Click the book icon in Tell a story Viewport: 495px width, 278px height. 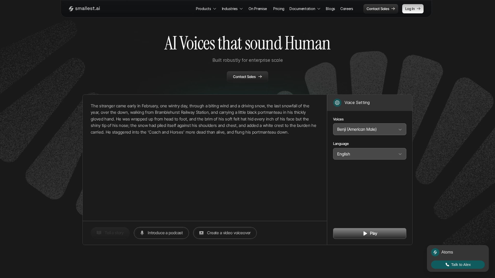click(99, 233)
